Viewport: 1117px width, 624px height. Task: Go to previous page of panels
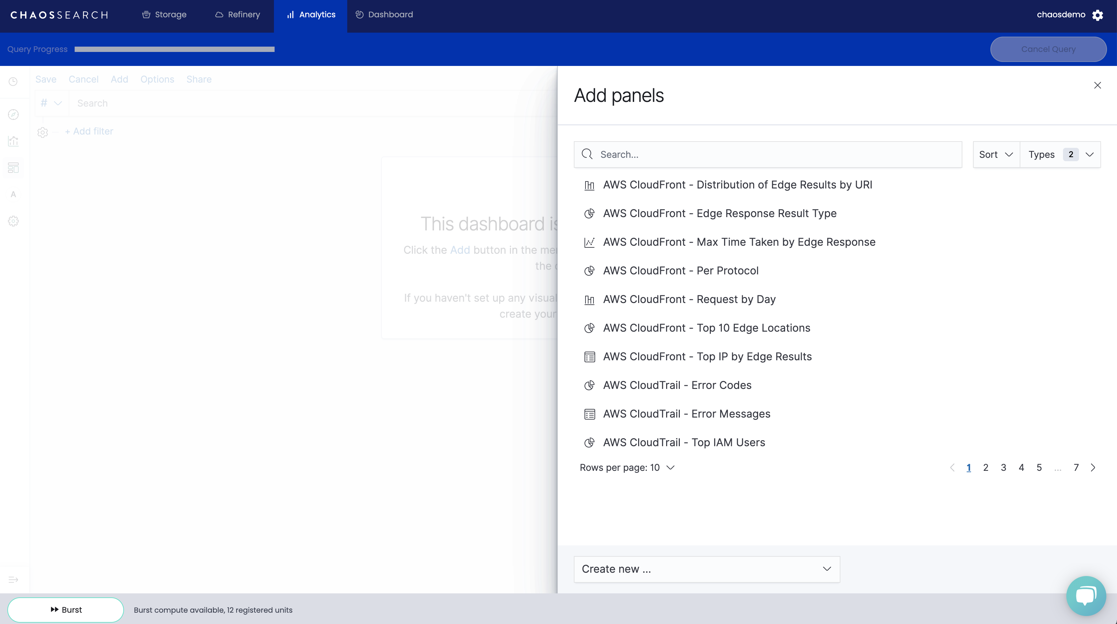(x=952, y=468)
